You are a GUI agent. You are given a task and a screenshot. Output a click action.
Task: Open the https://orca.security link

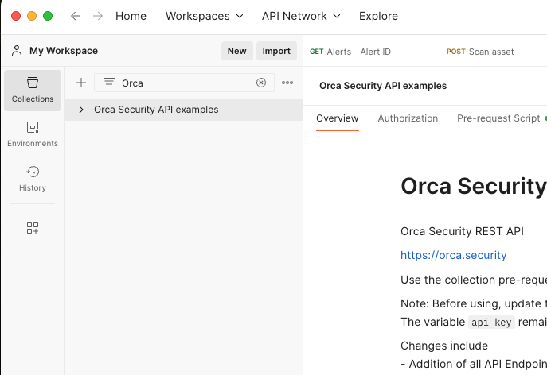[454, 255]
